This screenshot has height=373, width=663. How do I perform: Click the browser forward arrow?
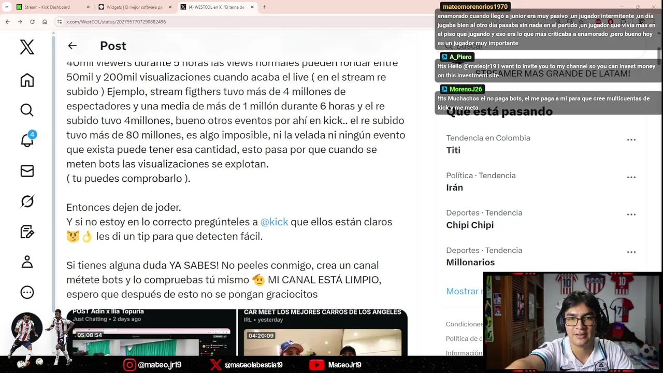tap(20, 22)
